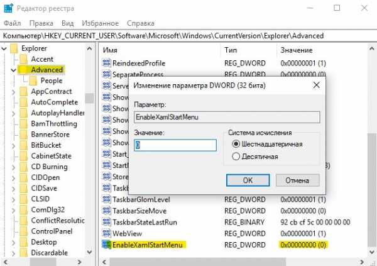Click the BamThrottling folder icon
The image size is (377, 266).
point(24,124)
